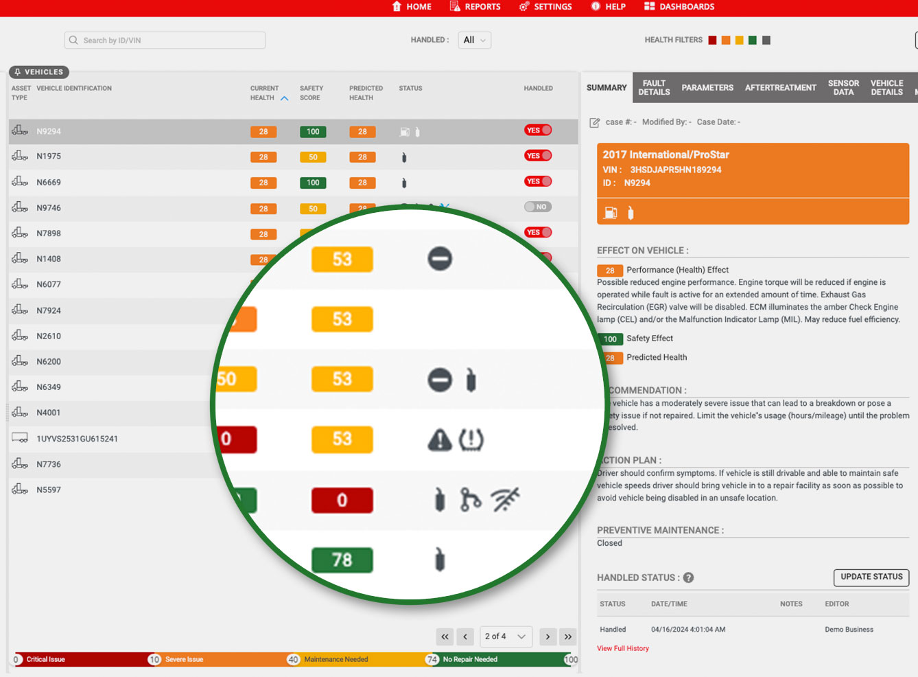Open the Handled filter dropdown

[474, 41]
